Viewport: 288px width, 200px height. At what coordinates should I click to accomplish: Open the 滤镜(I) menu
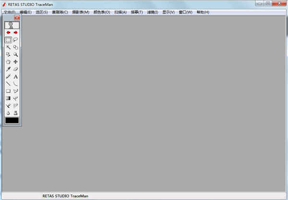click(x=153, y=12)
